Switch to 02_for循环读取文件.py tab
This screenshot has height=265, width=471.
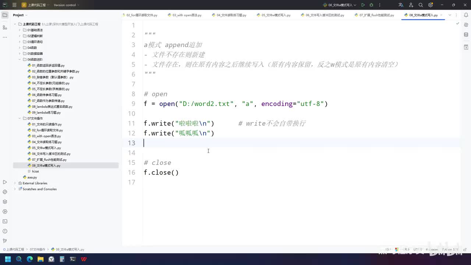click(139, 15)
